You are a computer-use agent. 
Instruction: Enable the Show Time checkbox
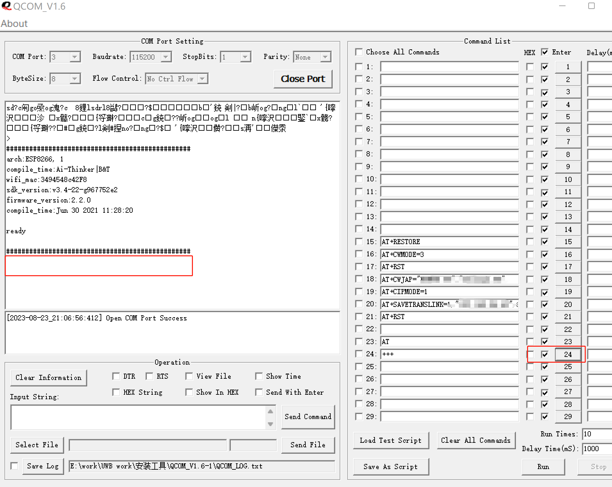point(259,376)
